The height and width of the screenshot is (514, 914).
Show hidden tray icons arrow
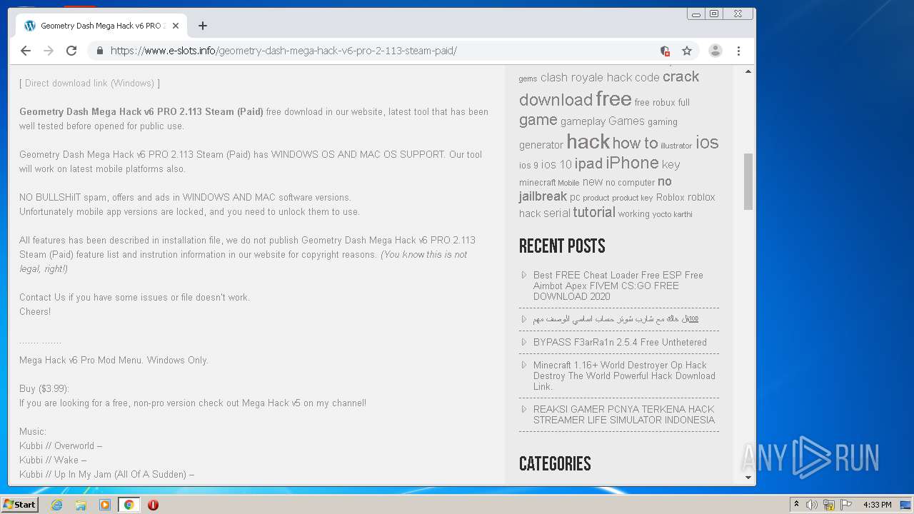796,505
